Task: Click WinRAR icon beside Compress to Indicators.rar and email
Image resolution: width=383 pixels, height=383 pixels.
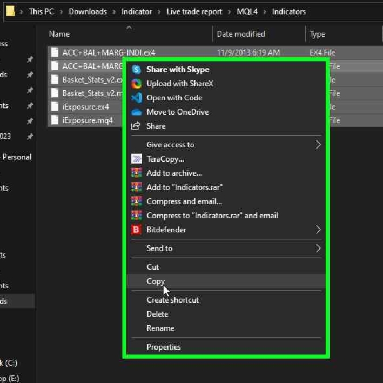Action: (x=136, y=216)
